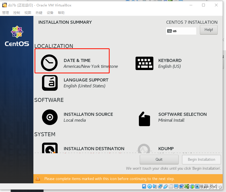Click the VirtualBox optical disc status icon
Screen dimensions: 226x192
point(150,186)
